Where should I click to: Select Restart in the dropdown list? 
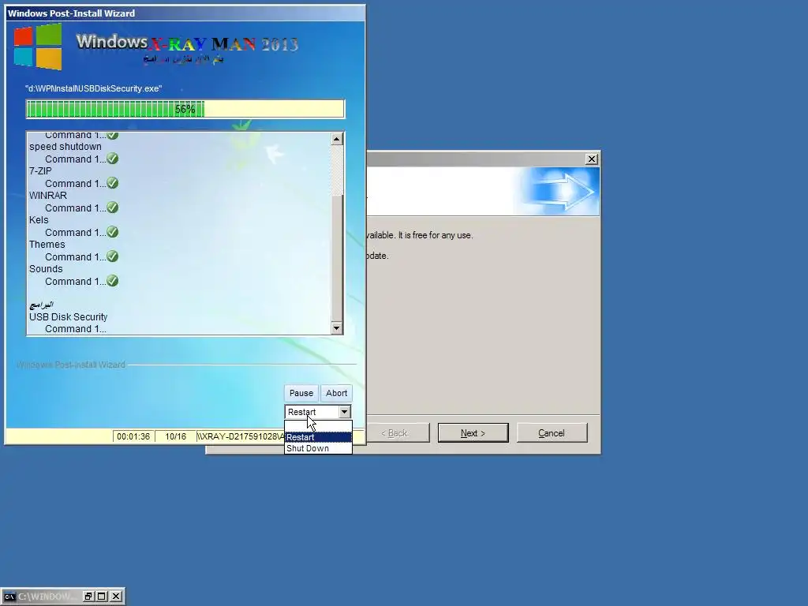coord(318,437)
